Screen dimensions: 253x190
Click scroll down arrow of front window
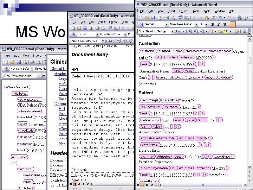(249, 167)
